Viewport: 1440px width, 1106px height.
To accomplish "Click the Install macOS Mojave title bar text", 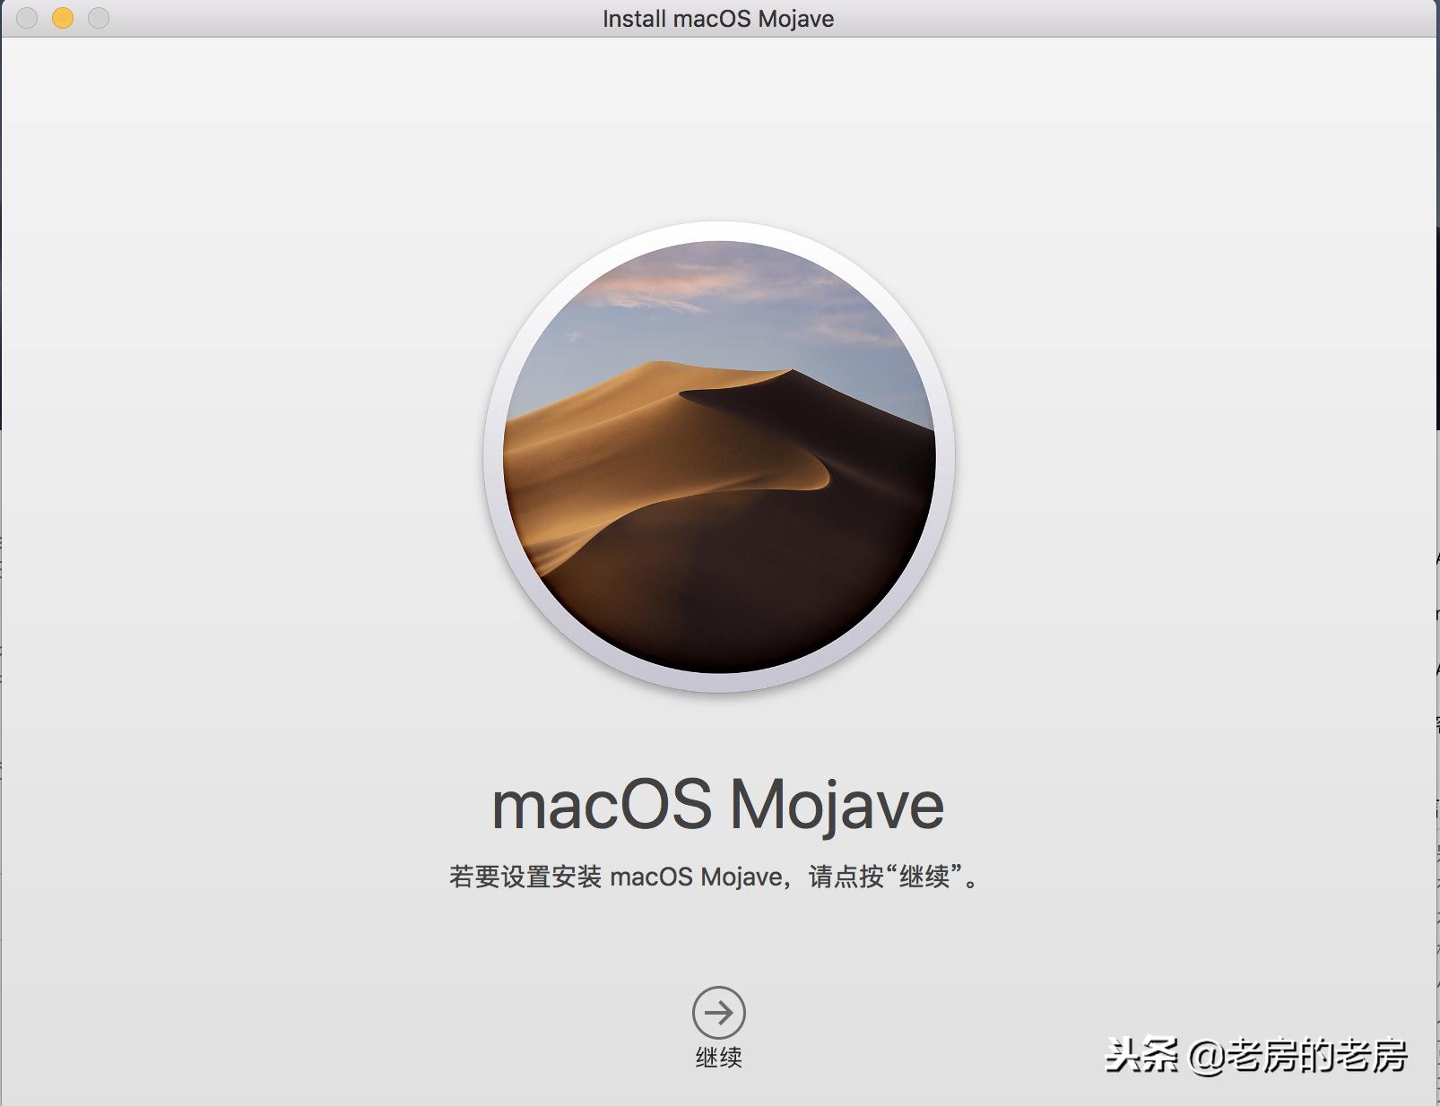I will tap(719, 18).
